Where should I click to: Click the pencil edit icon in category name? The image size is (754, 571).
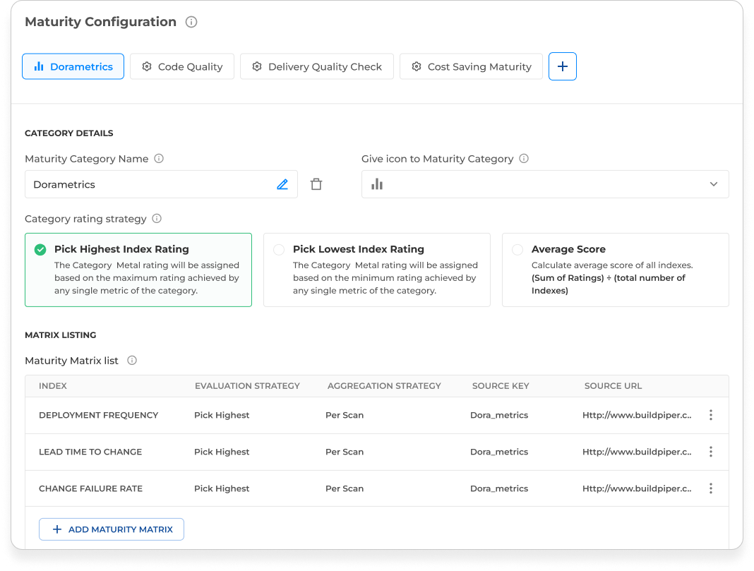click(282, 184)
